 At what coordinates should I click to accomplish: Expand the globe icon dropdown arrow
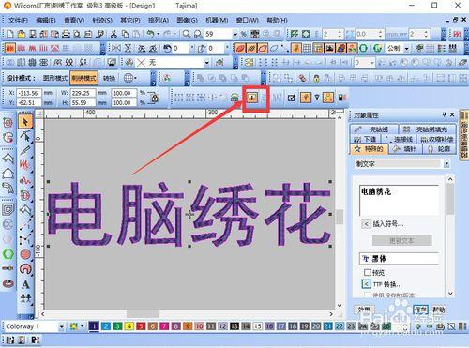tap(136, 78)
